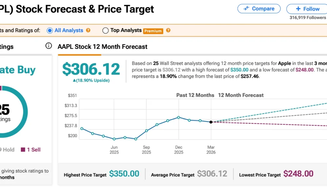Click the magenta square next to 1 Sell
The image size is (327, 196).
(23, 150)
